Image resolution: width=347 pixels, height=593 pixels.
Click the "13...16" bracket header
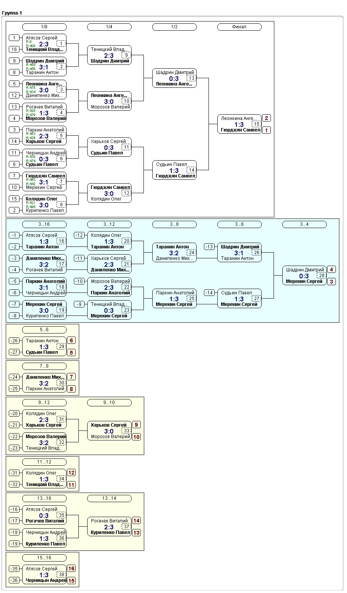click(44, 498)
